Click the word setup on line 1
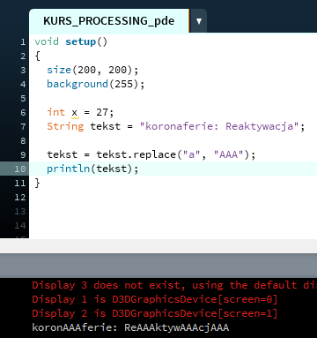This screenshot has height=338, width=317. (x=80, y=41)
